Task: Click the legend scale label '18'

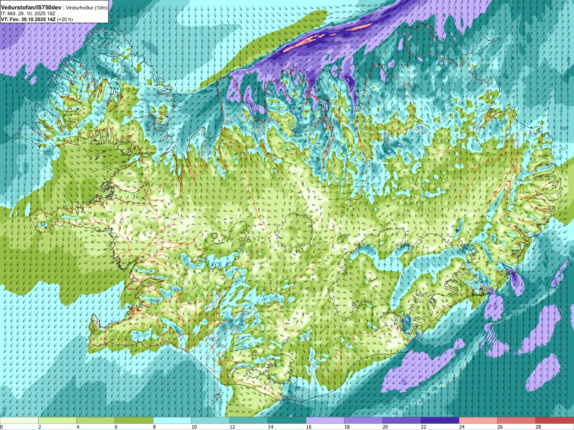Action: (347, 427)
